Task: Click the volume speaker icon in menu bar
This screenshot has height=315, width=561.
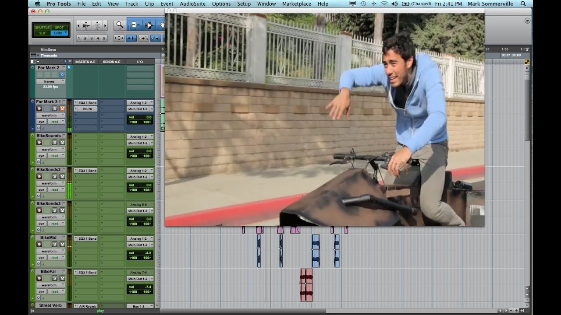Action: tap(394, 3)
